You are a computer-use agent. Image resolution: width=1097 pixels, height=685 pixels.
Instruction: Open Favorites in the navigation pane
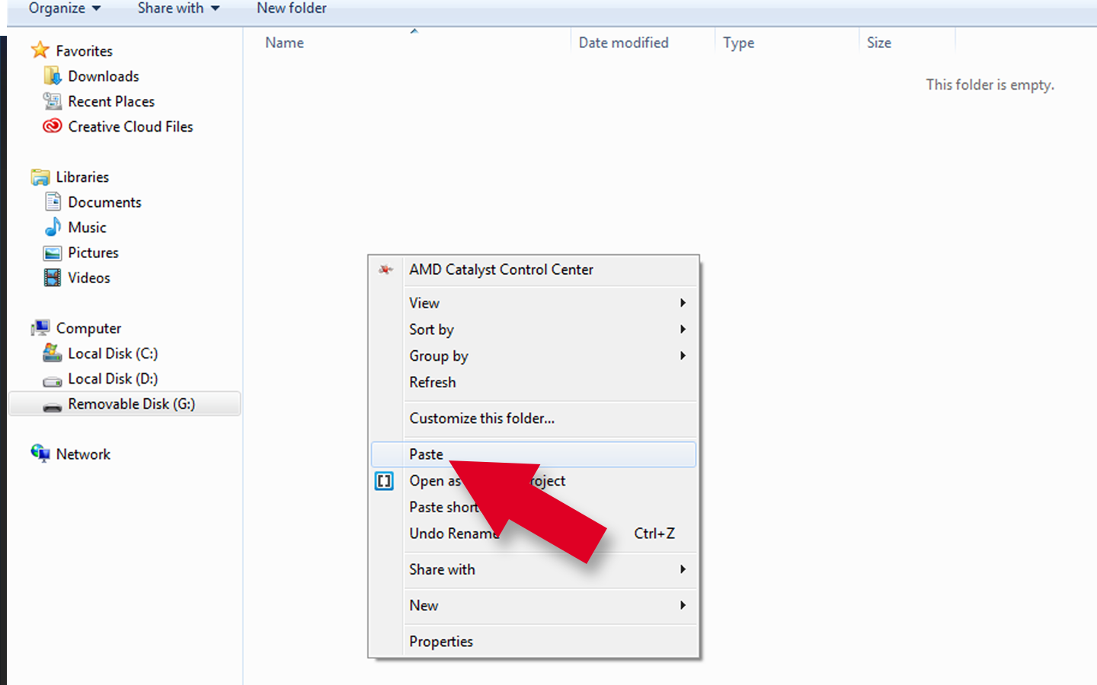84,51
